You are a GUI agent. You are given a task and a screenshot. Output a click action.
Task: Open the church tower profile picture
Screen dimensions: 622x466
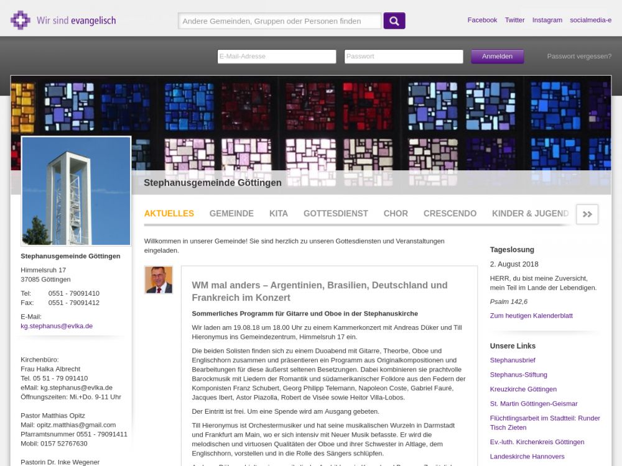coord(76,191)
